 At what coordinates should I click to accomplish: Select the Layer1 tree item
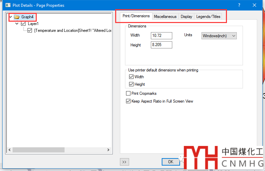(x=33, y=24)
